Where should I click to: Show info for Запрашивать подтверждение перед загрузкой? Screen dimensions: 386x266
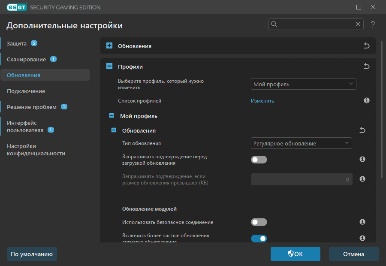pyautogui.click(x=362, y=159)
